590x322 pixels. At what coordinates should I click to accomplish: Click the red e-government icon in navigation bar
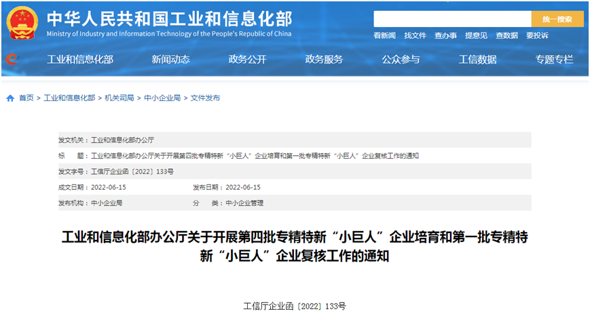11,60
